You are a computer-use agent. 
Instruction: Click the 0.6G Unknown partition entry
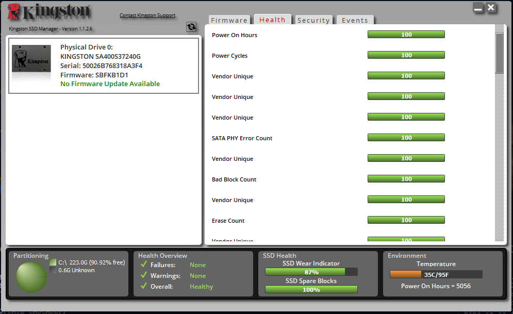[76, 270]
